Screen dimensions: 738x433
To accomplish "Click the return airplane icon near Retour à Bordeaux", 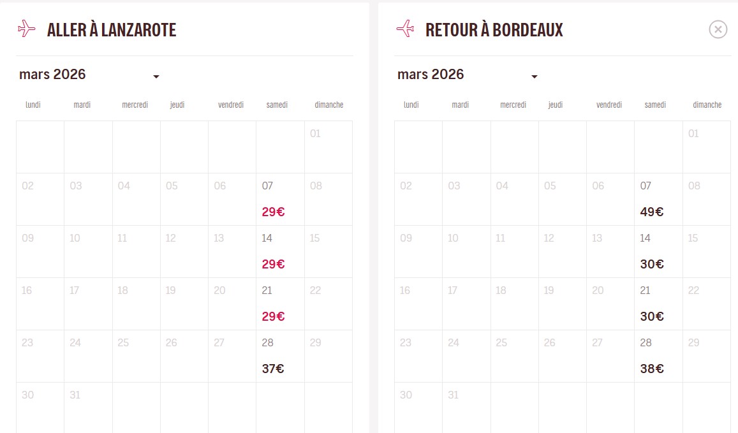I will click(x=405, y=29).
